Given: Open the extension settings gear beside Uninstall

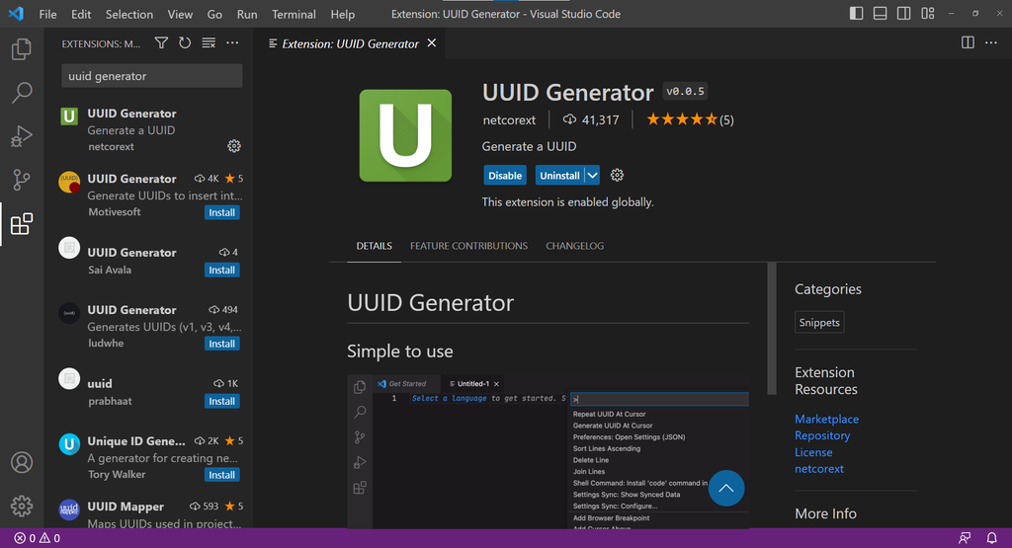Looking at the screenshot, I should pyautogui.click(x=617, y=175).
